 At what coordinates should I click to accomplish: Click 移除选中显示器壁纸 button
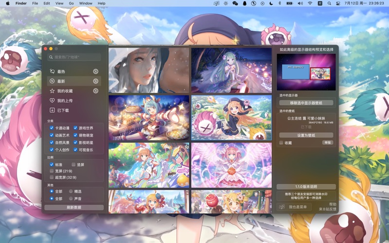click(306, 103)
